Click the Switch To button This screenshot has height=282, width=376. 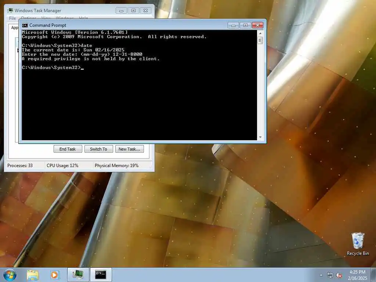(x=98, y=149)
